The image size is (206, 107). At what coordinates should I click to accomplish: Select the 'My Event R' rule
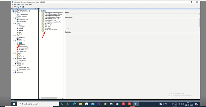click(48, 24)
